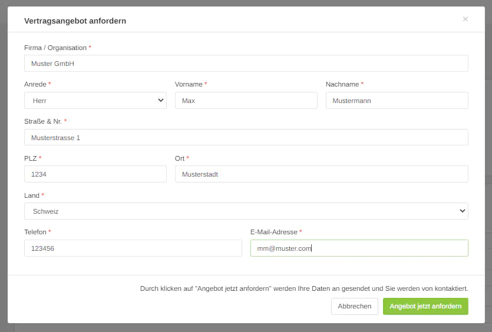This screenshot has width=492, height=332.
Task: Select the Straße & Nr. input field
Action: [246, 137]
